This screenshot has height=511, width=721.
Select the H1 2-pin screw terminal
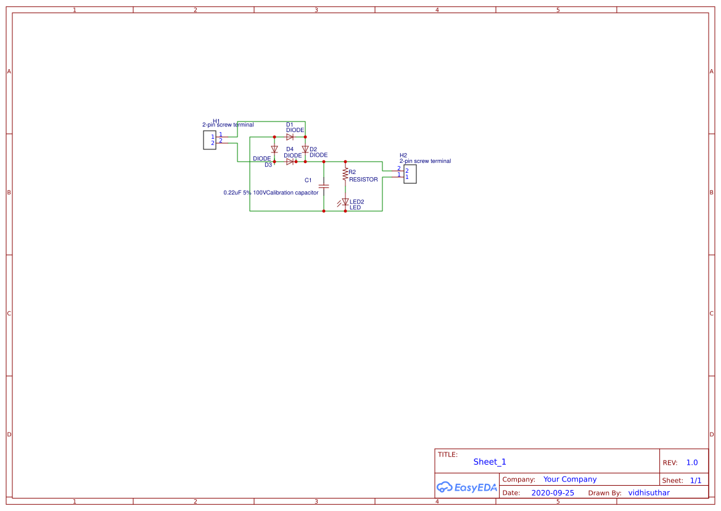coord(209,139)
